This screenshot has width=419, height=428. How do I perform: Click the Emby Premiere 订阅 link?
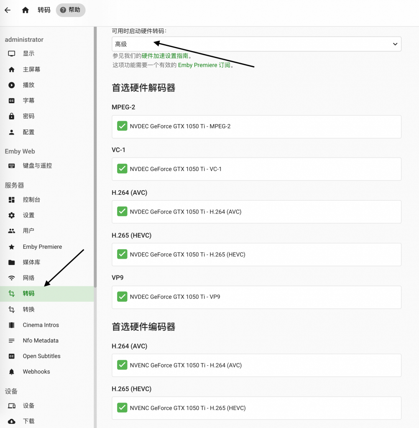point(204,65)
